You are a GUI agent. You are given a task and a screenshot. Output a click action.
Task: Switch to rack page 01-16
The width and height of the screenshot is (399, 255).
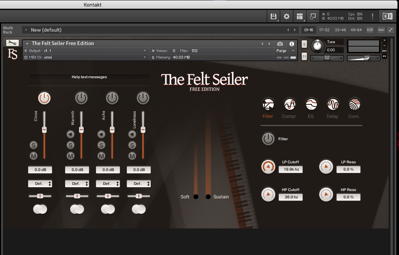click(309, 30)
